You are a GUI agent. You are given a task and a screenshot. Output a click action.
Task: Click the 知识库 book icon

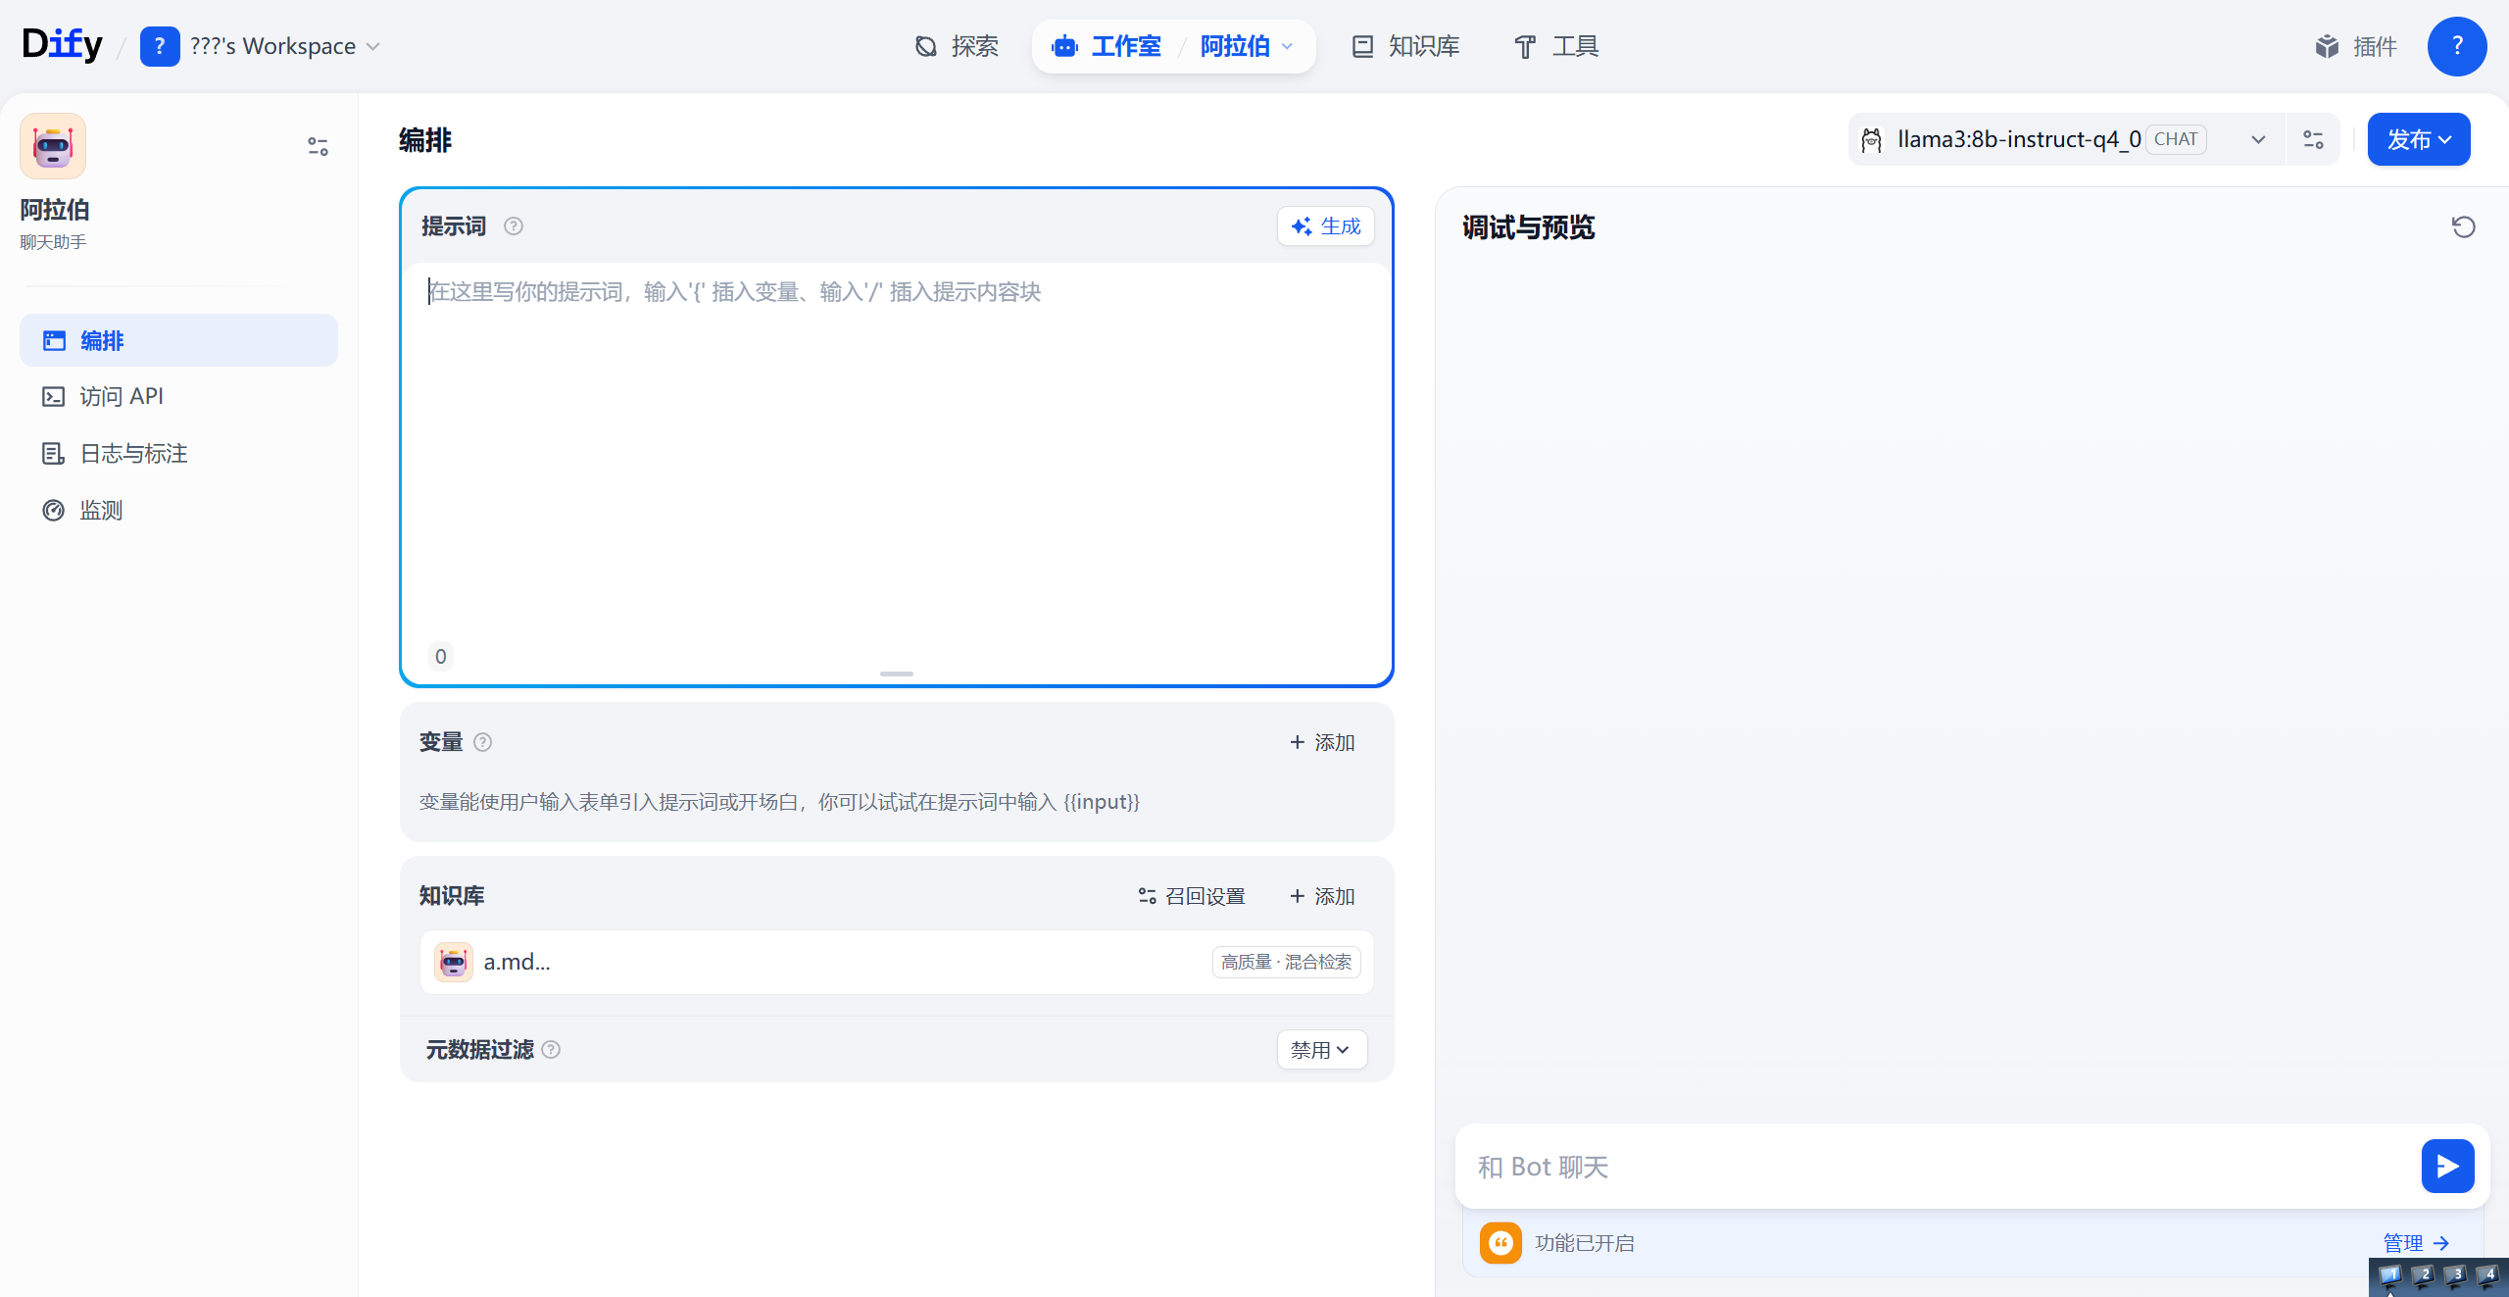pyautogui.click(x=1362, y=46)
